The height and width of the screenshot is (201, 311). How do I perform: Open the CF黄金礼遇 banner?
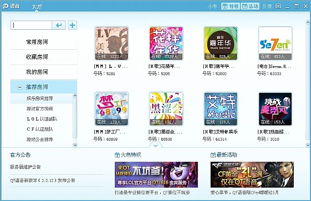pyautogui.click(x=252, y=175)
